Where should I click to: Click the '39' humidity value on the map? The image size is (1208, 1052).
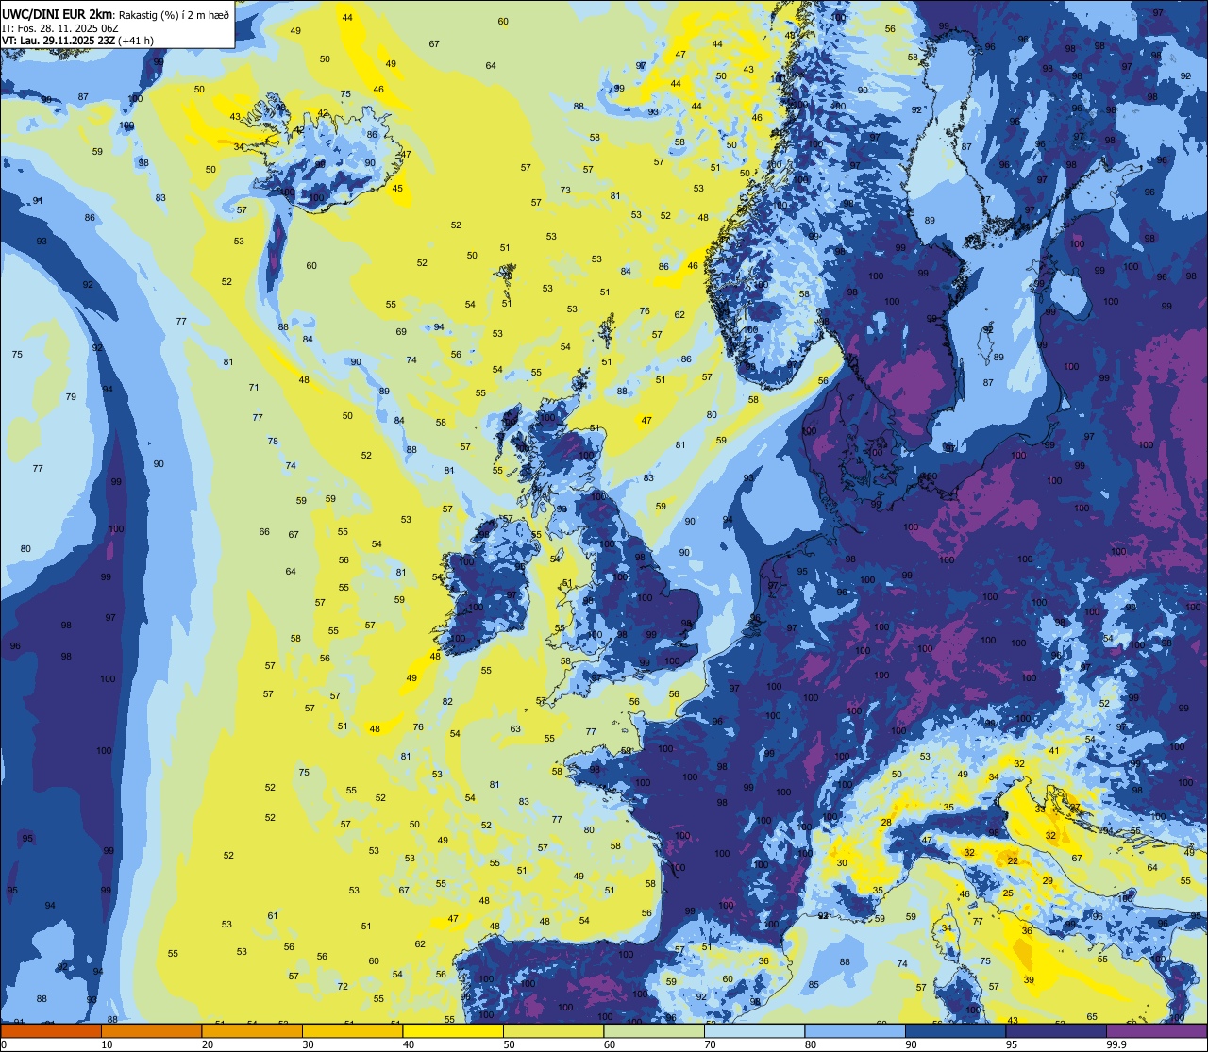click(1029, 979)
